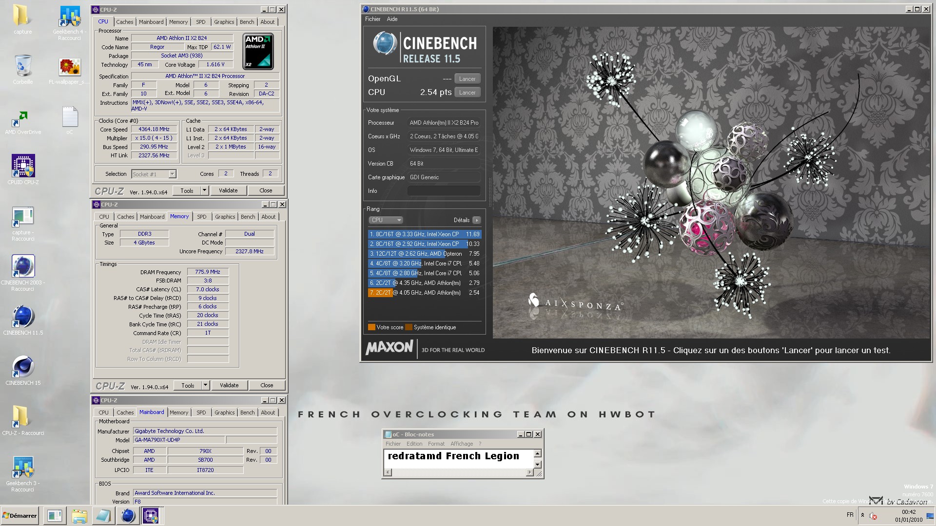Open Graphics tab in Mainboard CPU-Z window

click(x=224, y=413)
